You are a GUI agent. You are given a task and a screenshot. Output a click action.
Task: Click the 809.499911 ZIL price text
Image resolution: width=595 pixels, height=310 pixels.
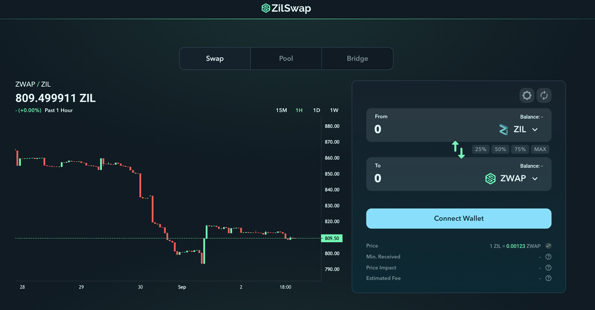55,98
